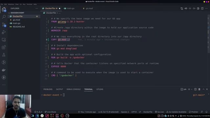
Task: Split the editor to the right
Action: click(x=202, y=9)
